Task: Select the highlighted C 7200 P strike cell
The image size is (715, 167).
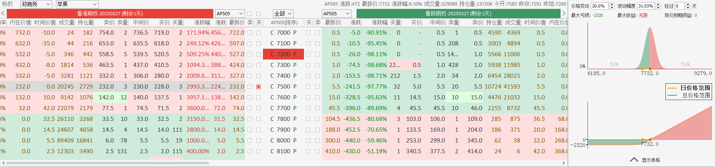Action: click(x=283, y=54)
